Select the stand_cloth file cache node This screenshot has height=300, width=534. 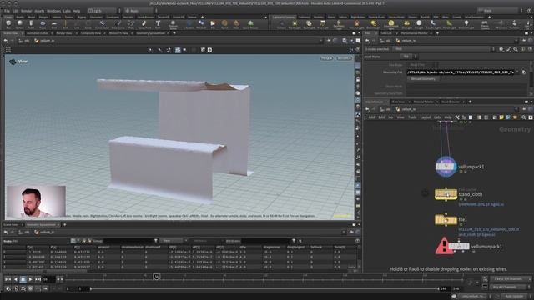point(446,194)
